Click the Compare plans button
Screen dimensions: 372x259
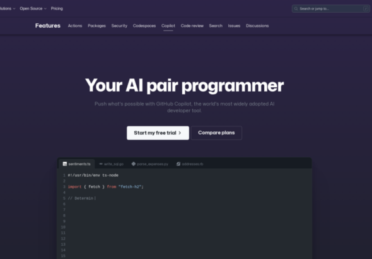point(216,133)
